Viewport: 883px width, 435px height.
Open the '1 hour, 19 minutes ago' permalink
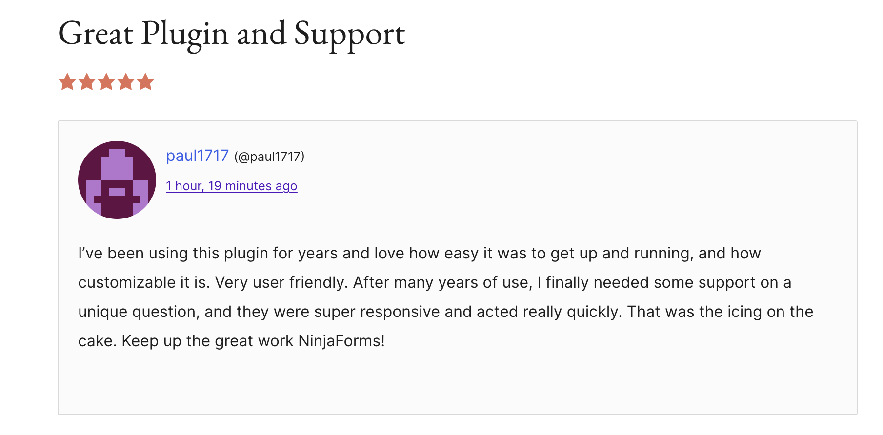tap(231, 186)
